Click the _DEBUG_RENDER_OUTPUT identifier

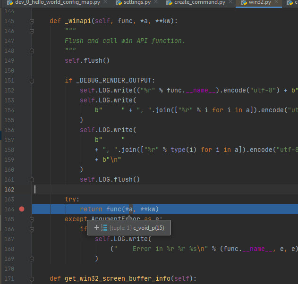click(114, 80)
